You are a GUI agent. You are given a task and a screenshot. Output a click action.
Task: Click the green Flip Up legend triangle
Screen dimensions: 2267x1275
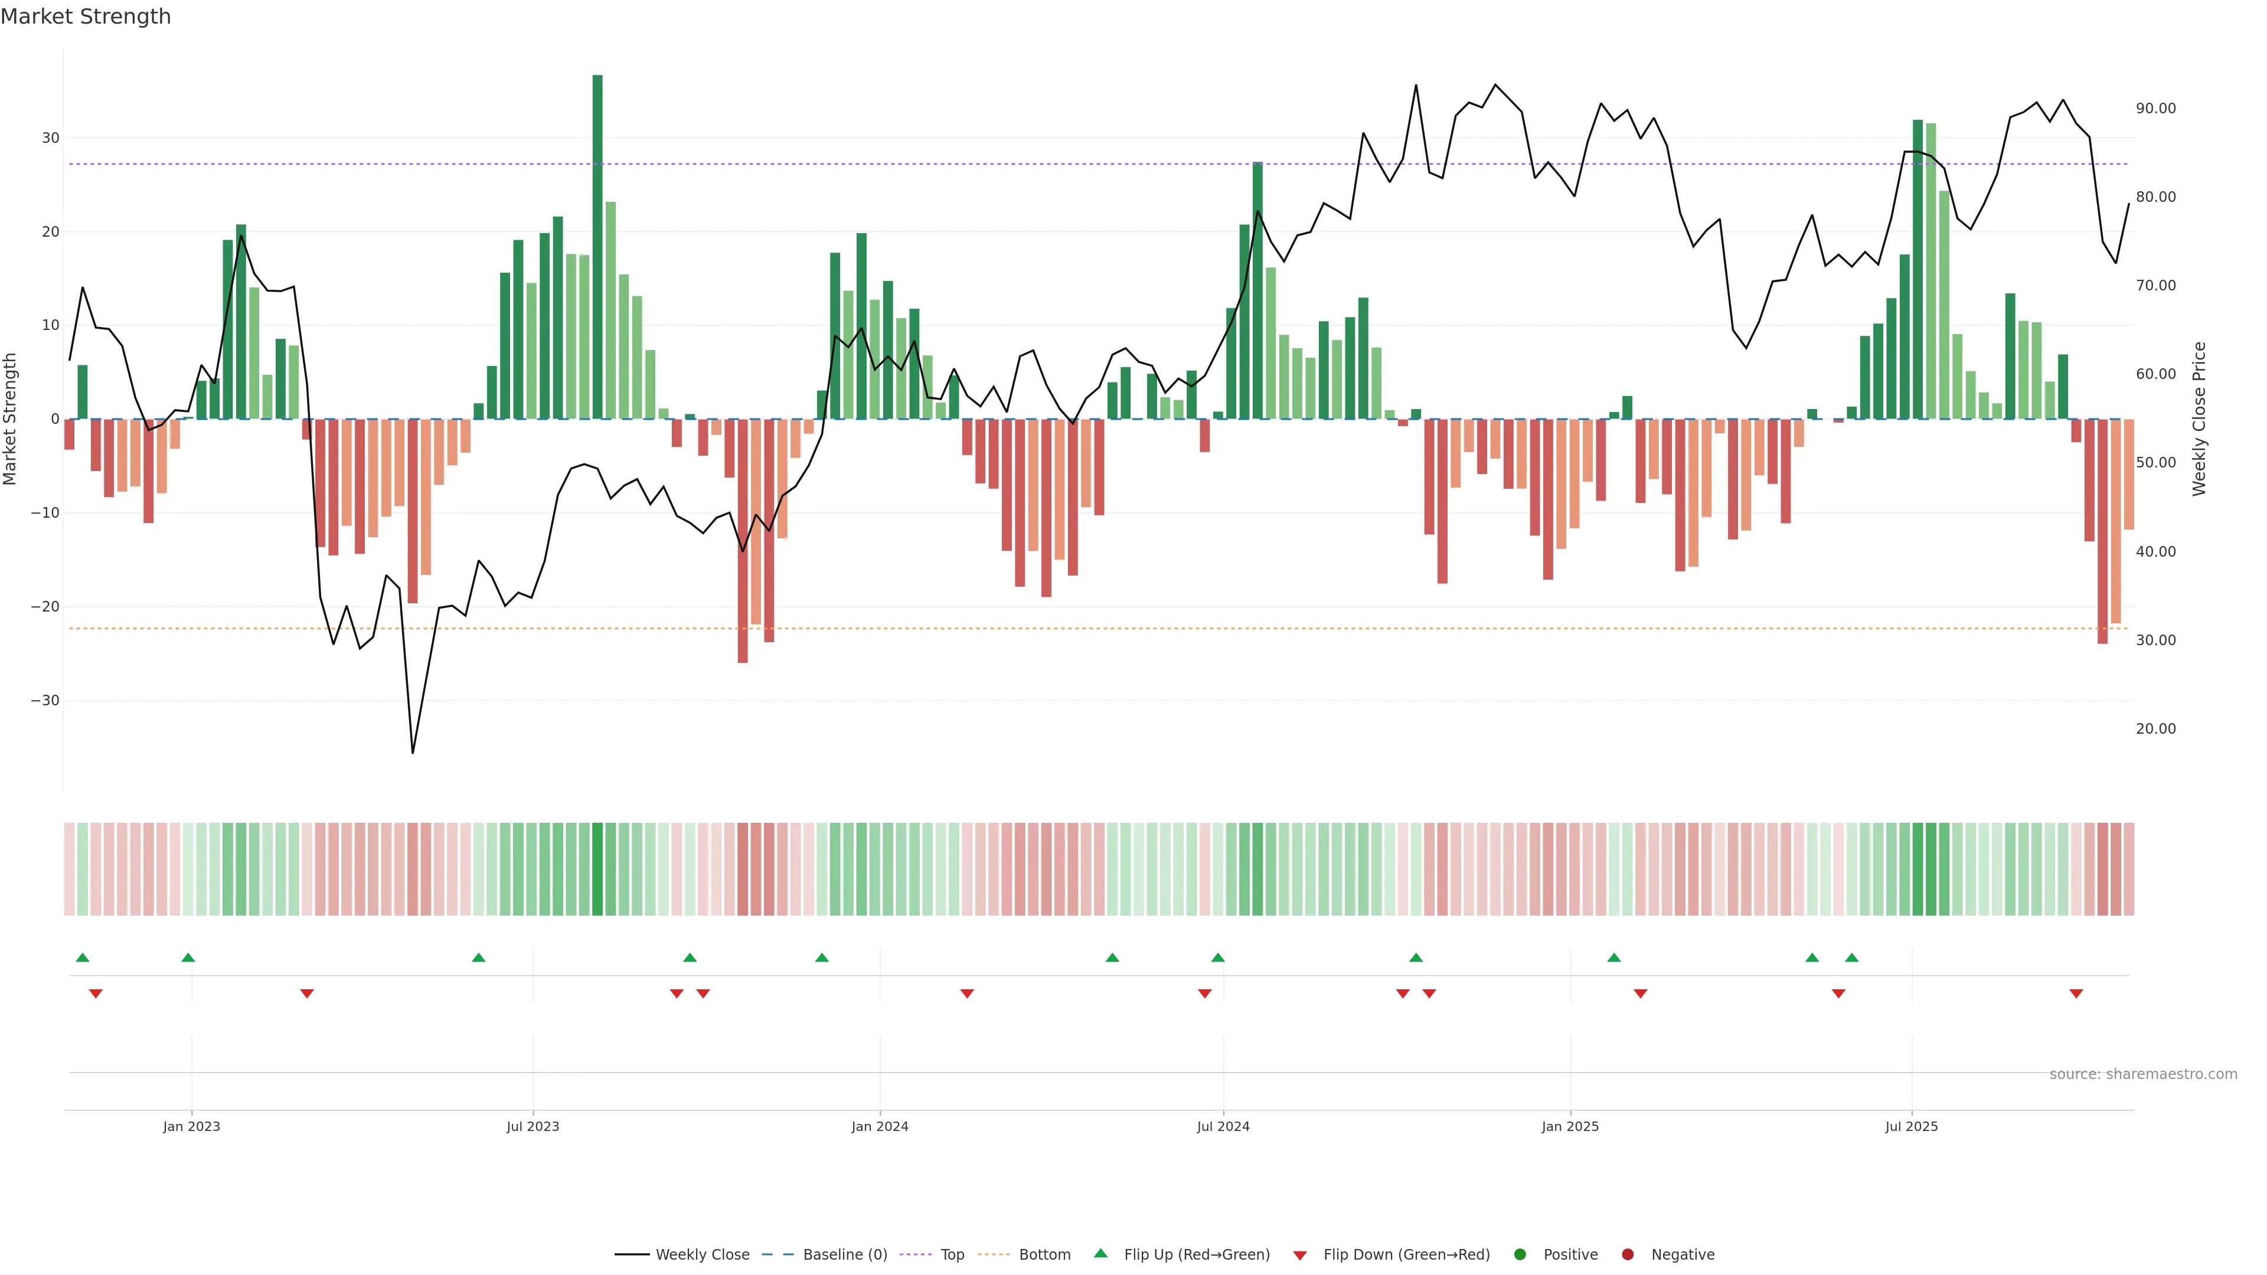[1100, 1253]
